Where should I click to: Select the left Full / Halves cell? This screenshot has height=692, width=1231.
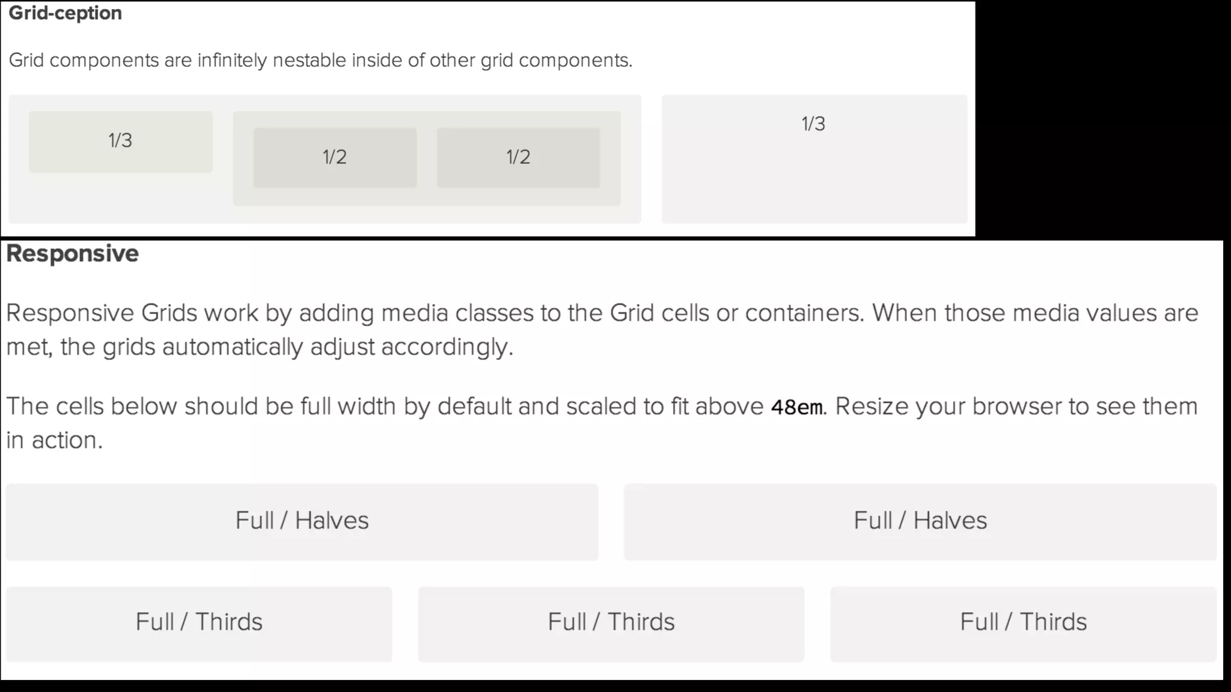[302, 521]
